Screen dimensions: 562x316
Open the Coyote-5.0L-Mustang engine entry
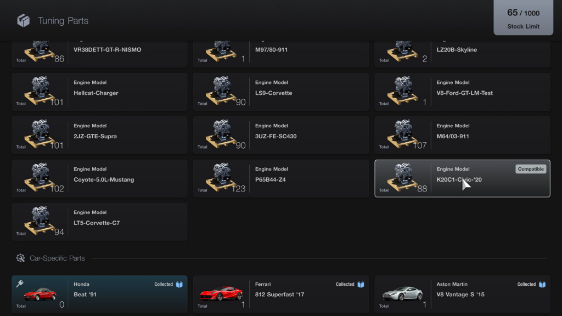[99, 178]
